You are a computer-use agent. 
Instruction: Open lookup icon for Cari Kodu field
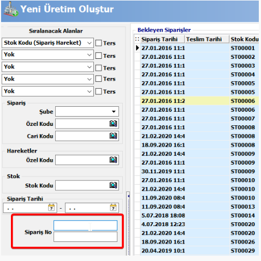113,136
